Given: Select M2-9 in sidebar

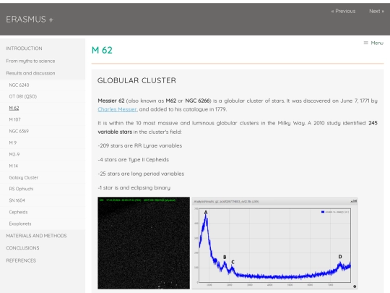Looking at the screenshot, I should tap(14, 155).
